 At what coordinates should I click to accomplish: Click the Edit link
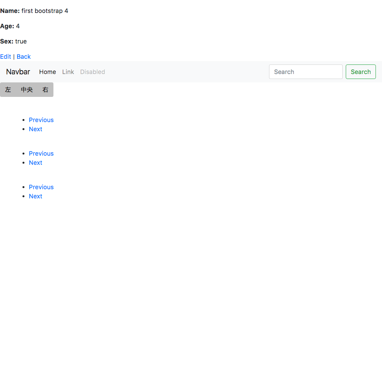5,56
